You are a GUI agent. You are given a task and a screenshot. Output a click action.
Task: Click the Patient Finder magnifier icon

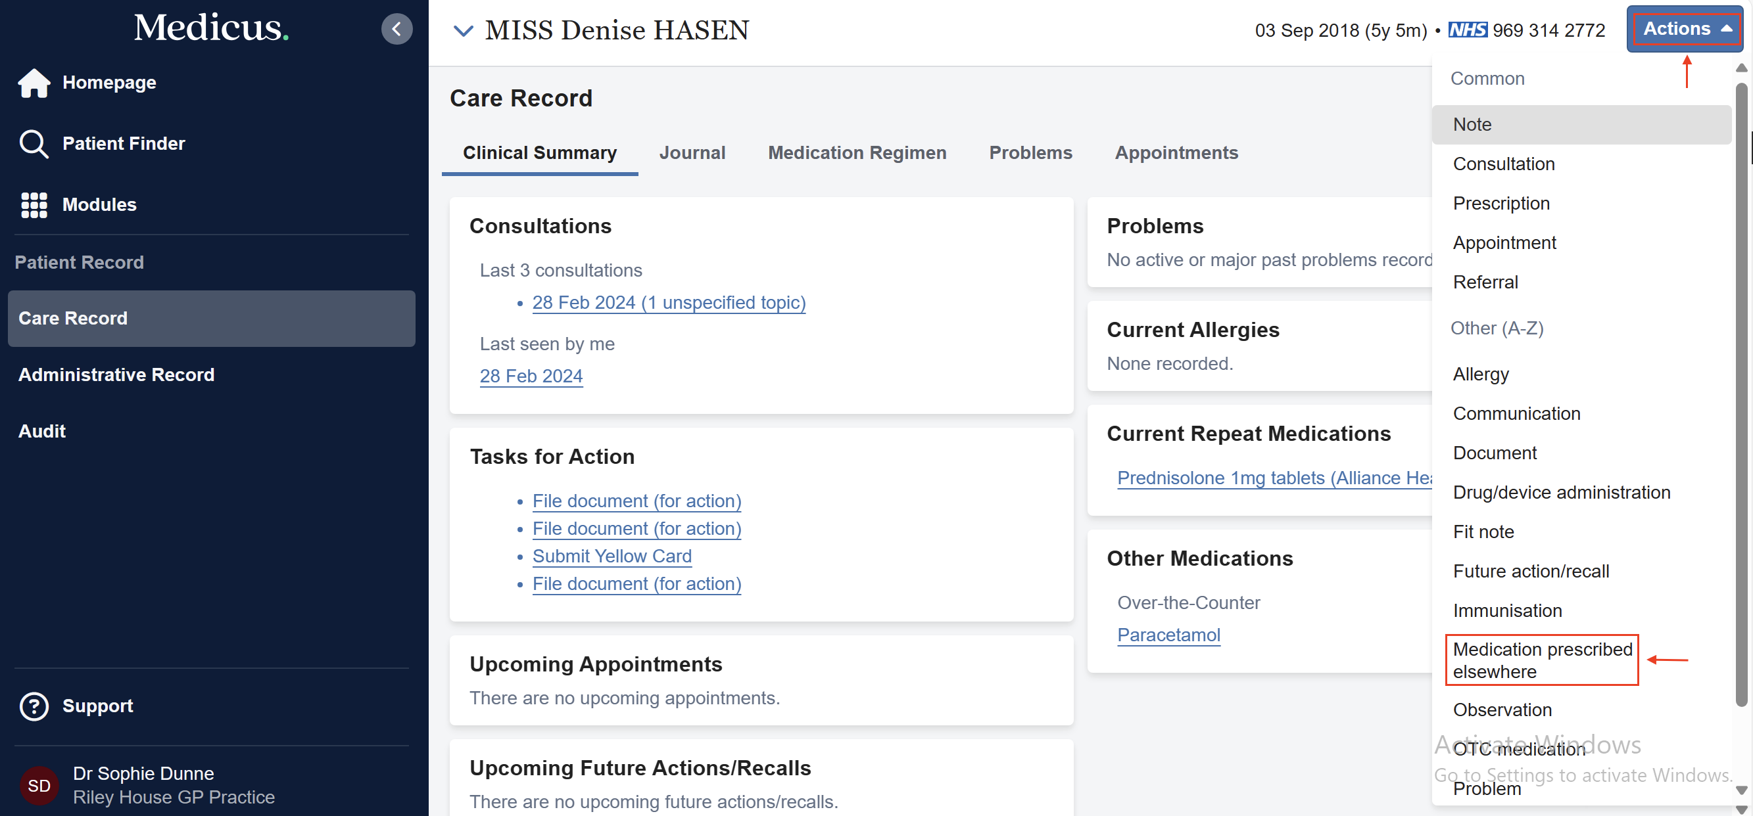pos(34,143)
